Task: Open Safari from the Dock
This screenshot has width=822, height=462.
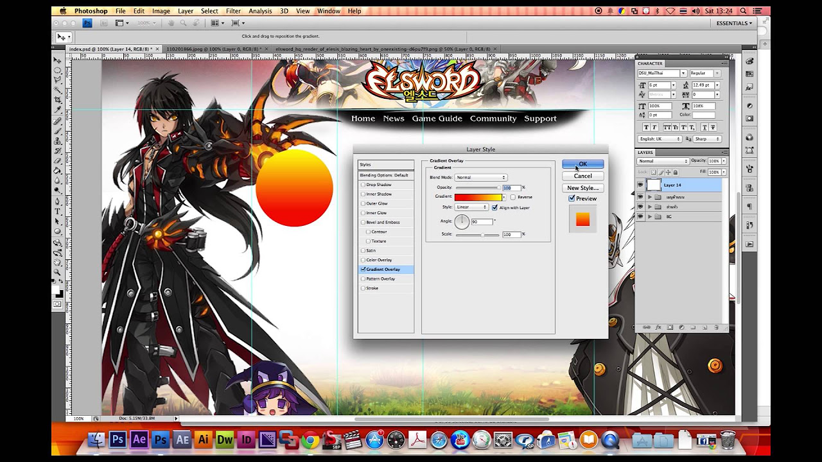Action: coord(439,440)
